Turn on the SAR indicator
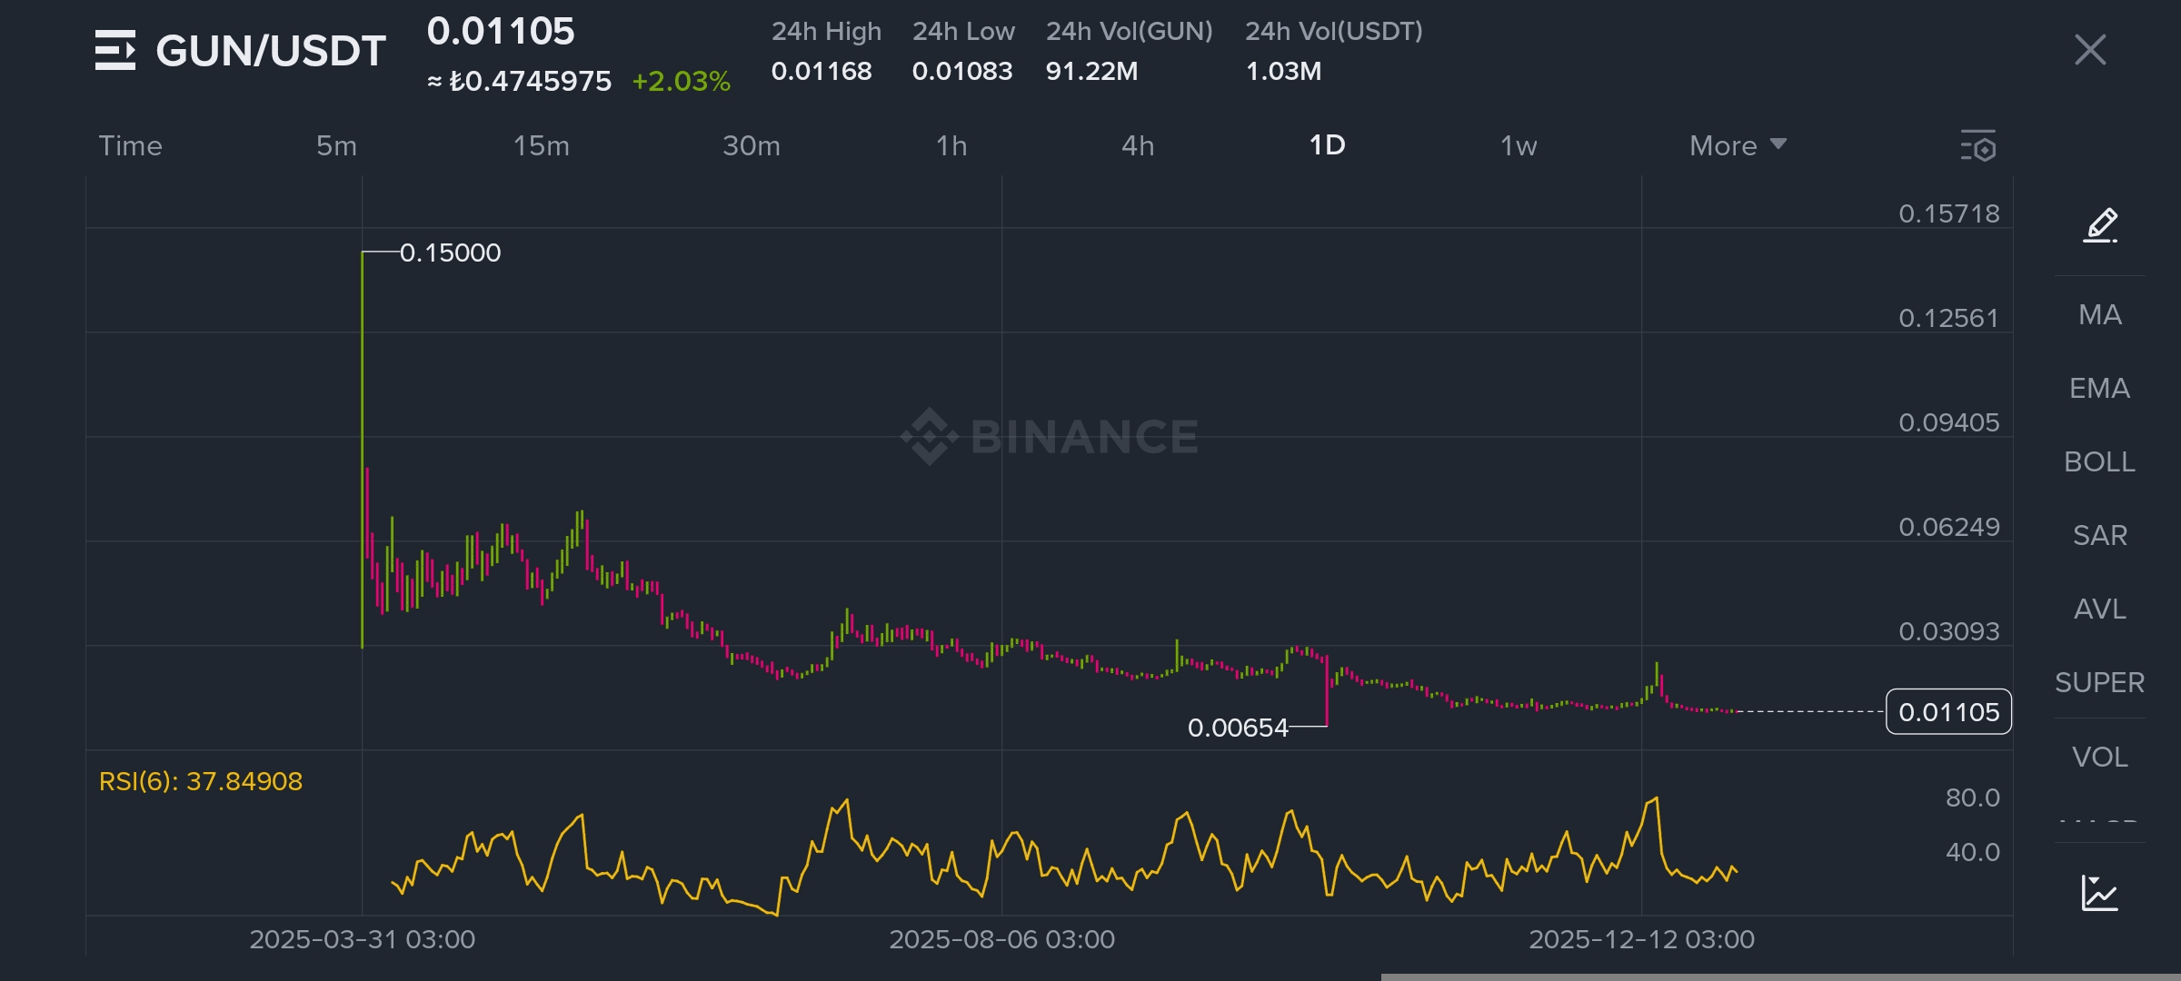 (2099, 535)
